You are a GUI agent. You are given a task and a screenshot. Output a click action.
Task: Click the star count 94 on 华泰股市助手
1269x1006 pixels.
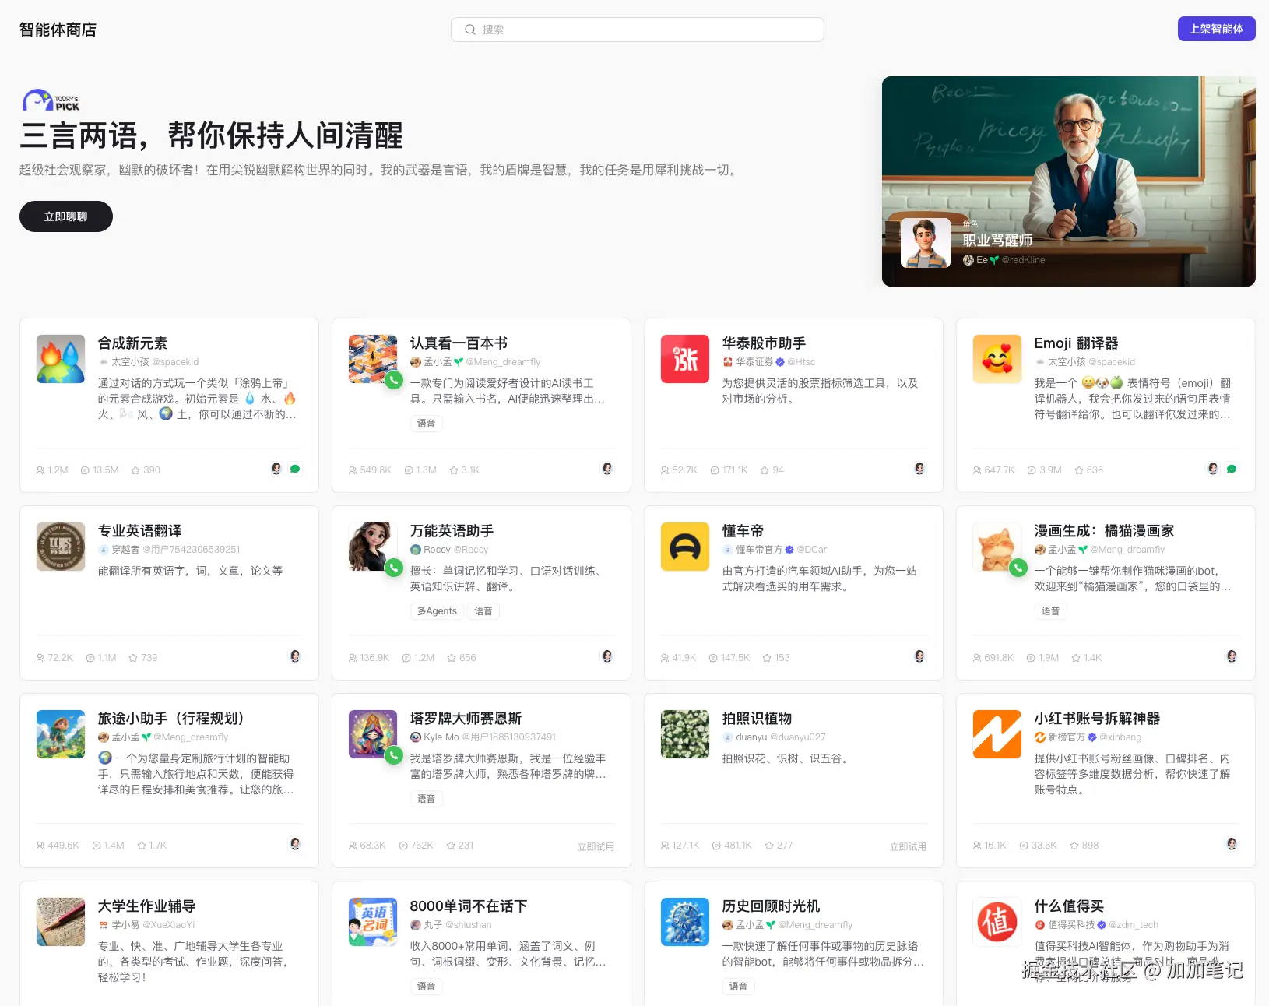tap(778, 470)
